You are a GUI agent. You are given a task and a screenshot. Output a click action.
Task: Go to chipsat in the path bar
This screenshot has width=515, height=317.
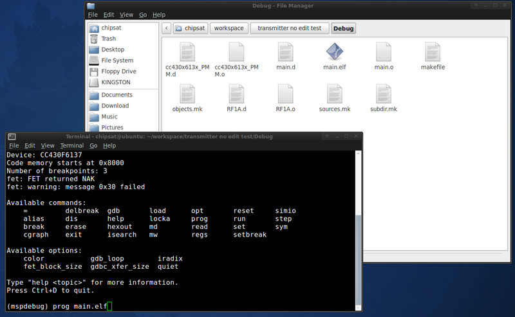[x=190, y=28]
